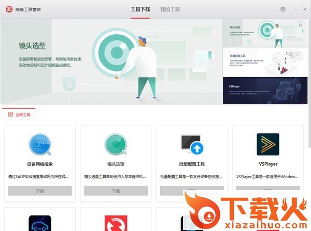Click description VSPlayer工具是一款适用于Window...
This screenshot has height=231, width=311.
[267, 177]
